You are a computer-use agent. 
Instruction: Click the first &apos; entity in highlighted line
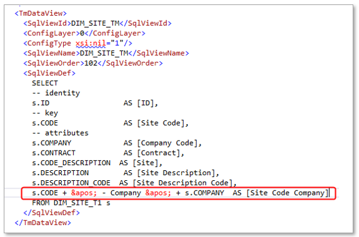(x=84, y=193)
